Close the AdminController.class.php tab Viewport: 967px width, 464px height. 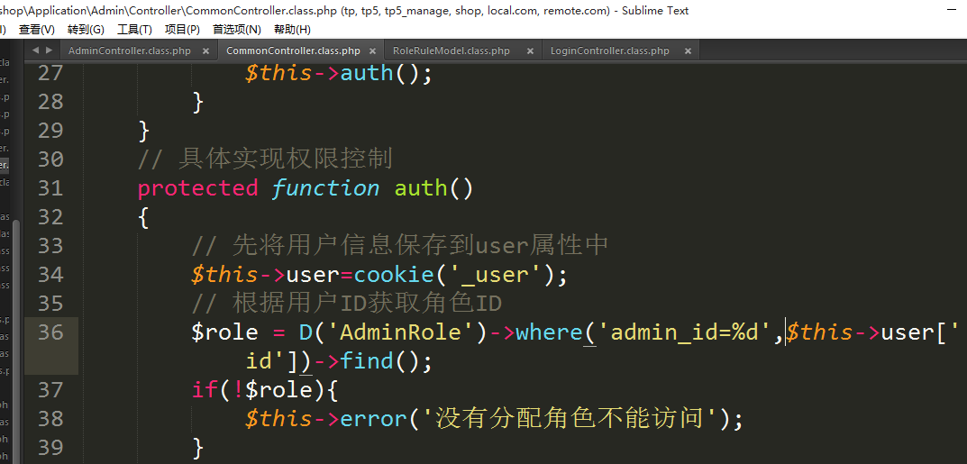[206, 51]
